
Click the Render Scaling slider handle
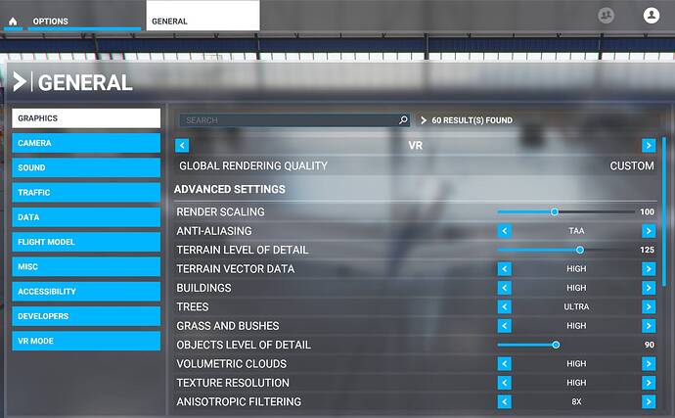coord(554,211)
